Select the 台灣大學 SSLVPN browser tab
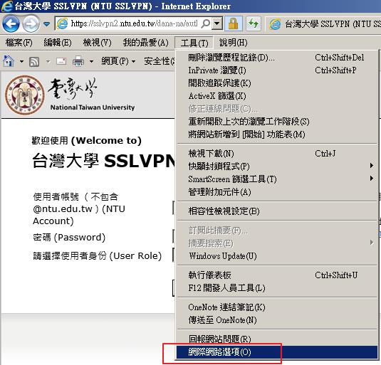Viewport: 381px width, 365px height. pos(323,23)
